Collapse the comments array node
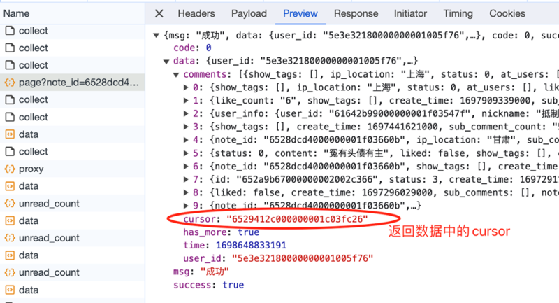Image resolution: width=559 pixels, height=303 pixels. 176,75
